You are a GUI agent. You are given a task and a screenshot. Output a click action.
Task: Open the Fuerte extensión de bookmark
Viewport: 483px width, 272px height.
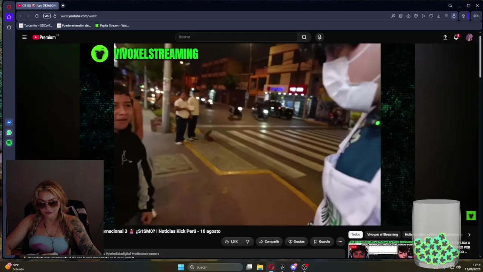pyautogui.click(x=74, y=26)
